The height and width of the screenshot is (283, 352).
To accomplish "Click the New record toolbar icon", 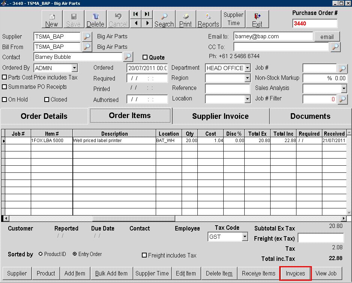I will pyautogui.click(x=52, y=19).
